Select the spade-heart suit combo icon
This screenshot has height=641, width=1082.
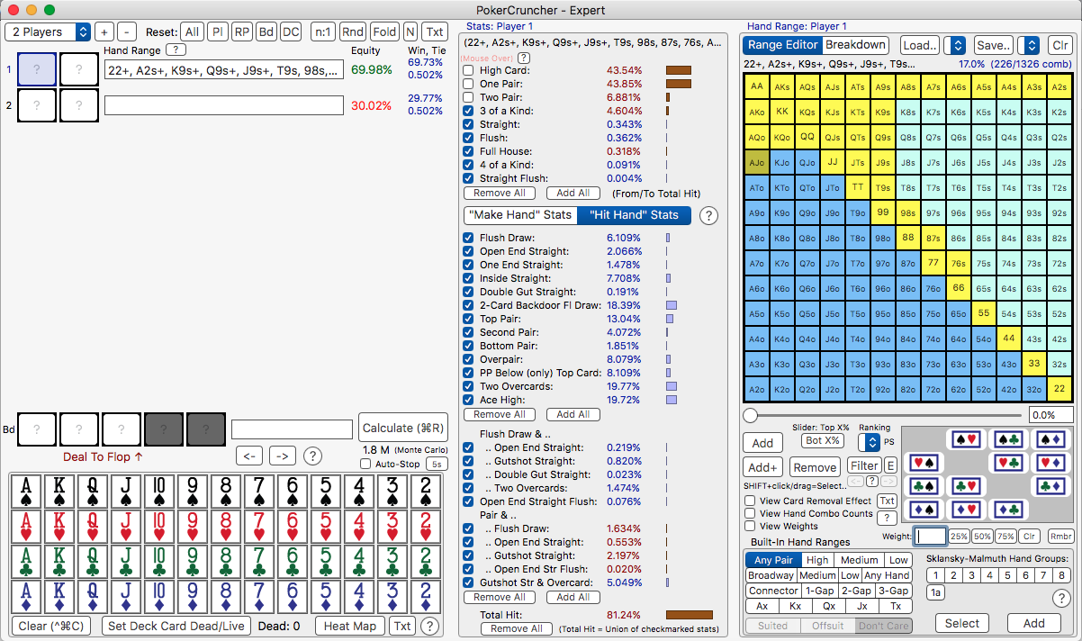(965, 439)
